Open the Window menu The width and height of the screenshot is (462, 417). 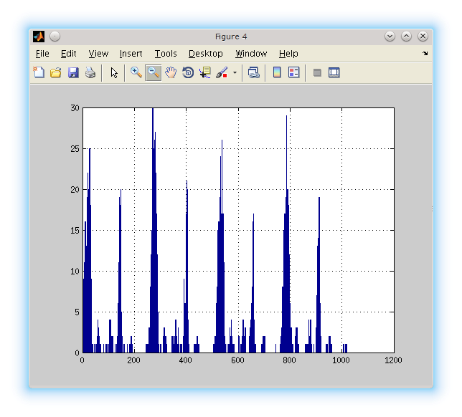click(x=251, y=54)
